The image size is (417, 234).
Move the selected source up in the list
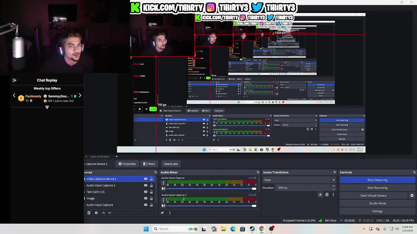pyautogui.click(x=104, y=213)
